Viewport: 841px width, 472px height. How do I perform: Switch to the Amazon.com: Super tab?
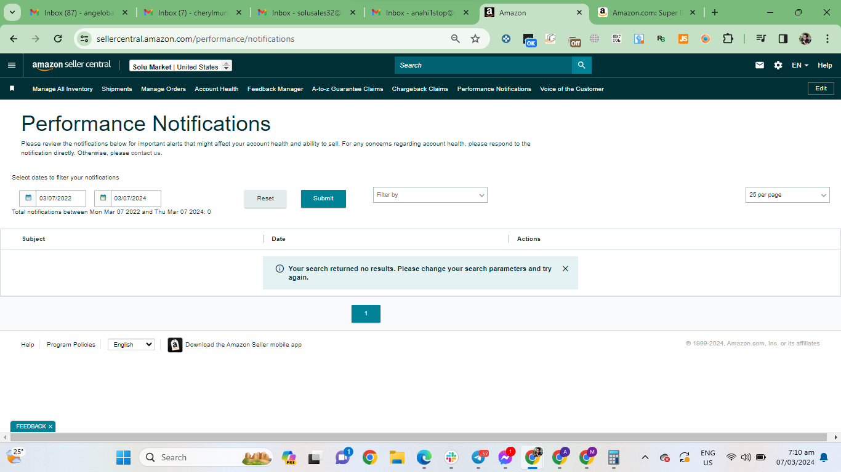(647, 12)
